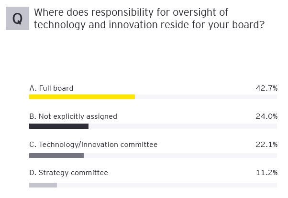Screen dimensions: 288x198
Task: Click the 42.7% value
Action: pyautogui.click(x=266, y=88)
